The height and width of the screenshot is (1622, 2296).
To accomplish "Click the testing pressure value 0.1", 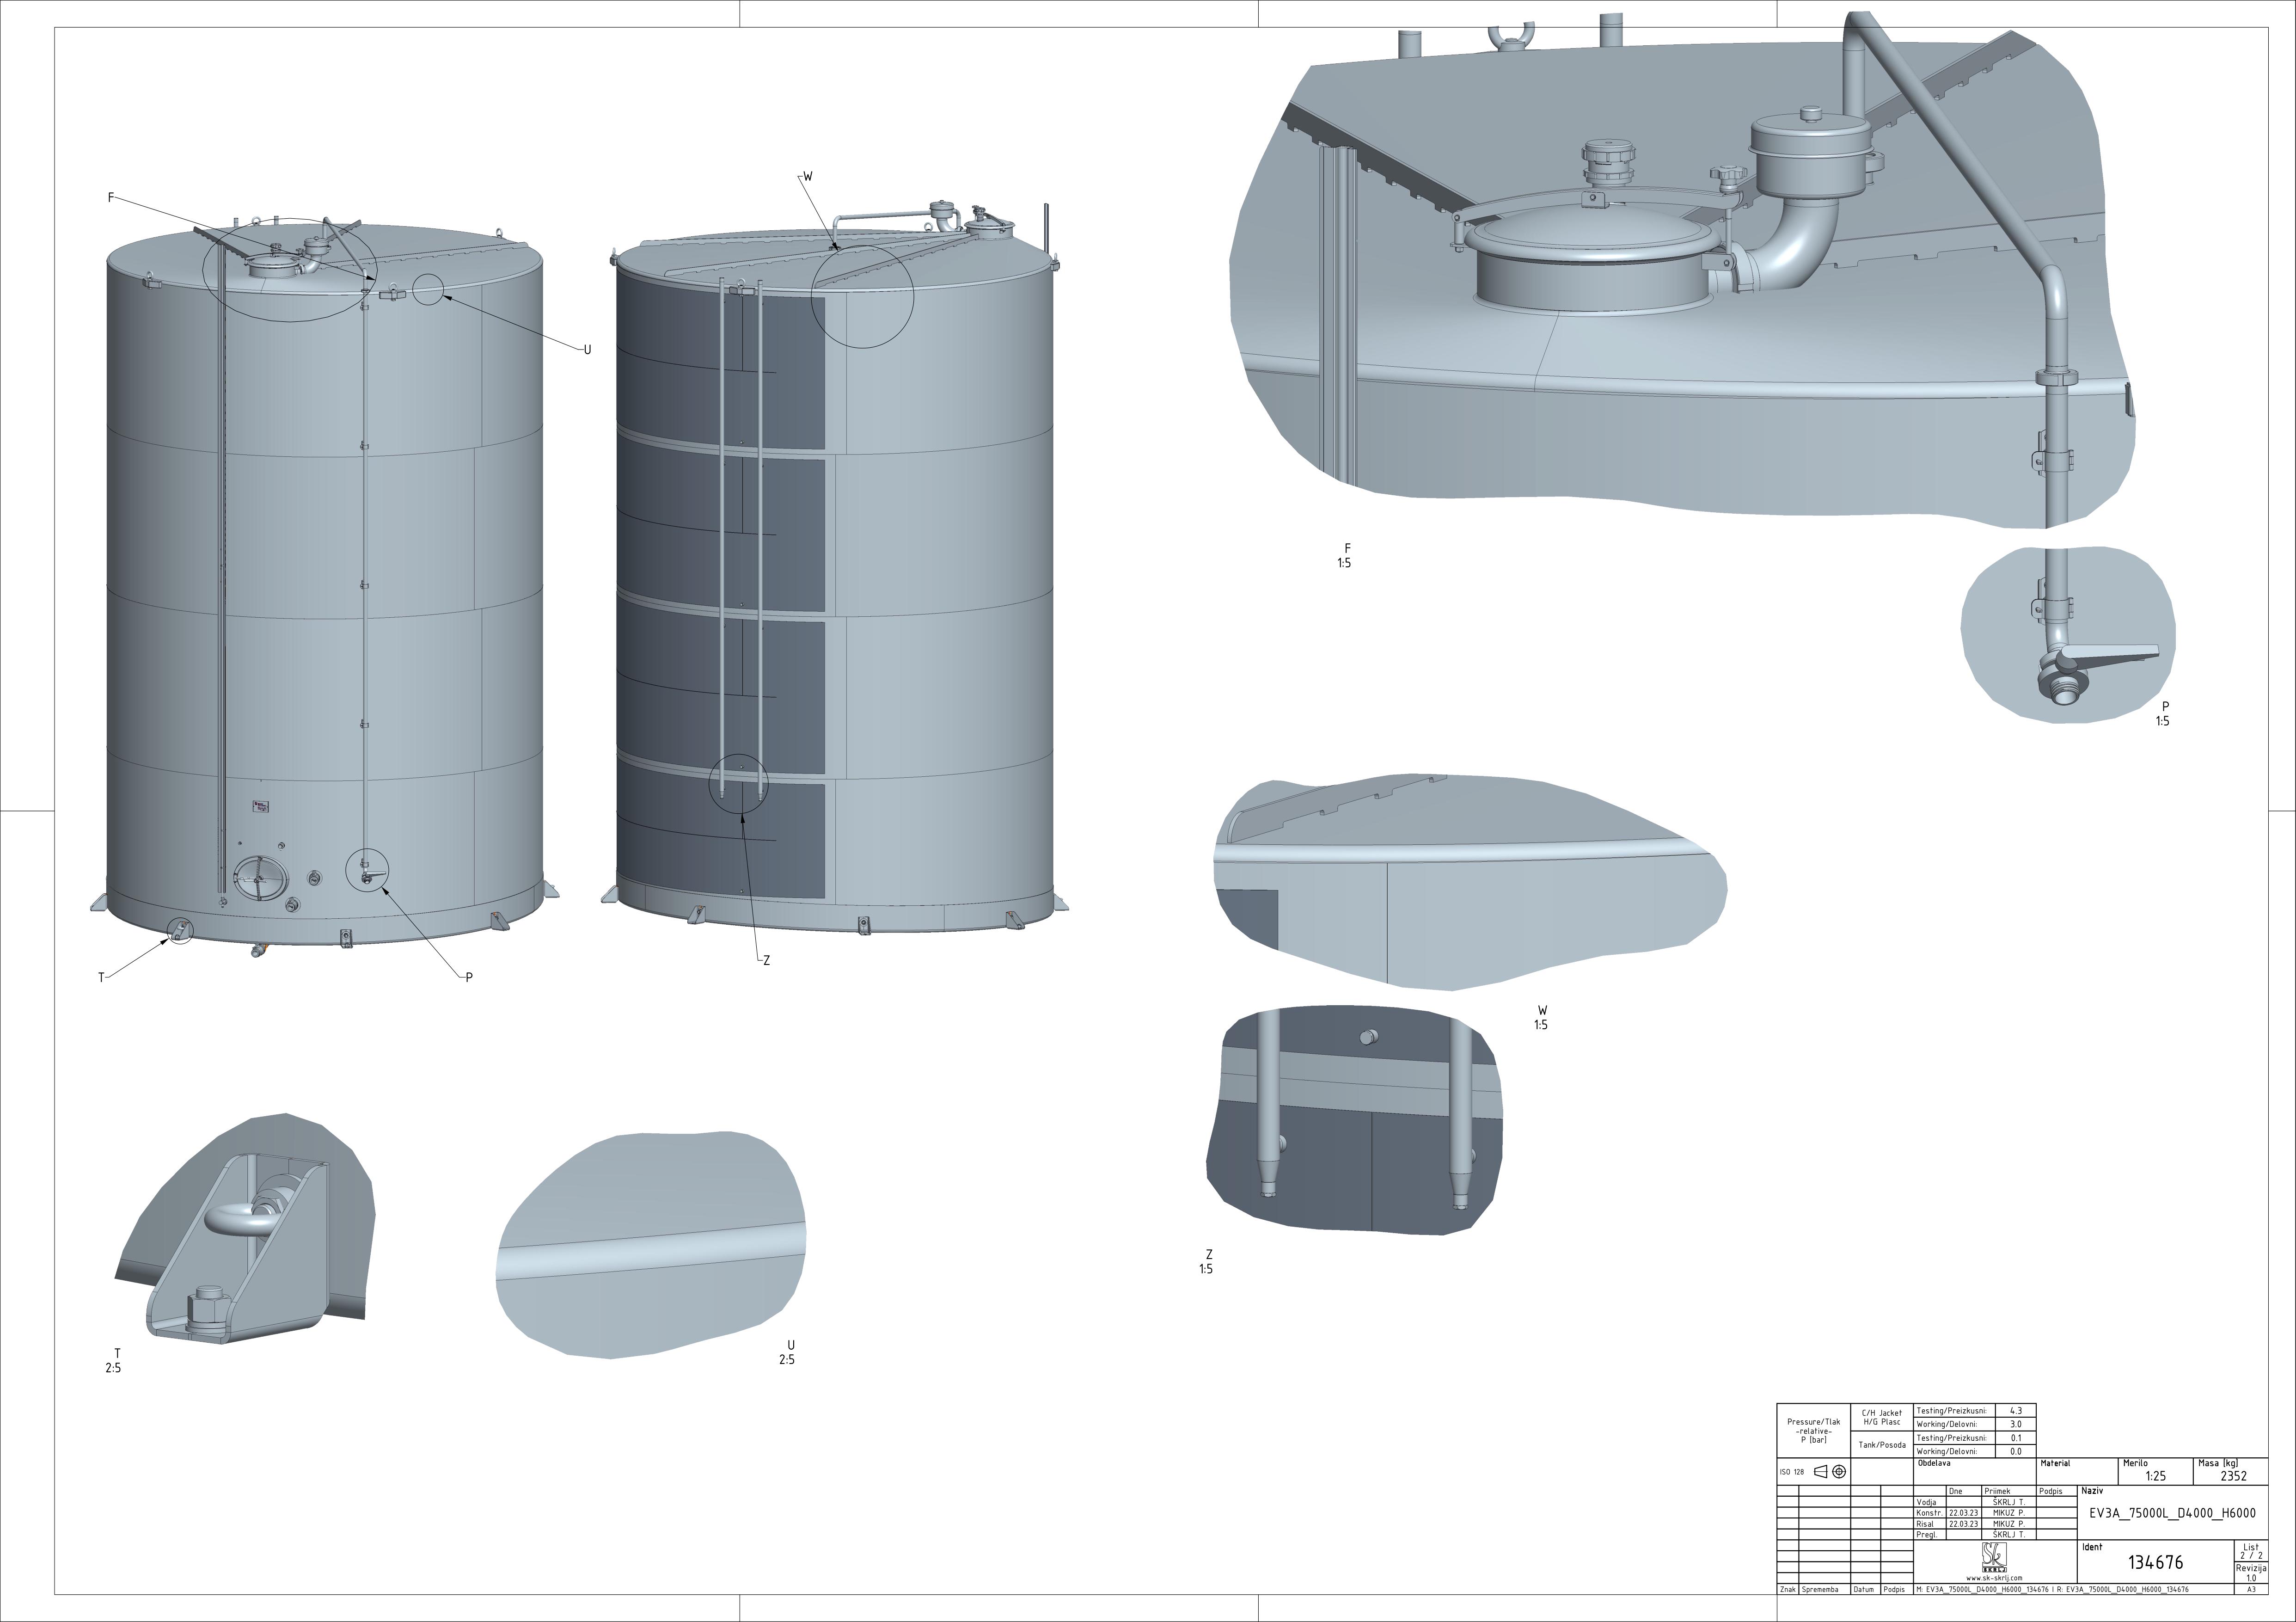I will pyautogui.click(x=2016, y=1438).
